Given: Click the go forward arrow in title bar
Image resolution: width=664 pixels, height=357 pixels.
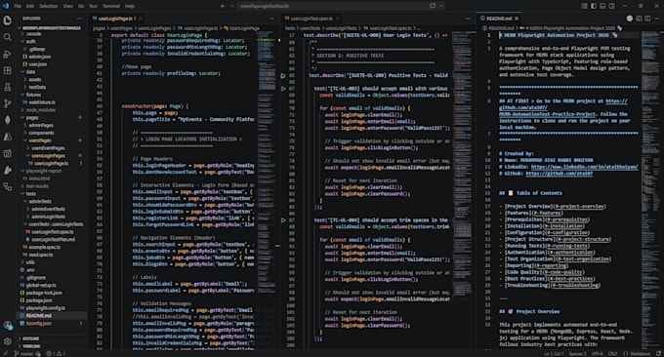Looking at the screenshot, I should (231, 6).
